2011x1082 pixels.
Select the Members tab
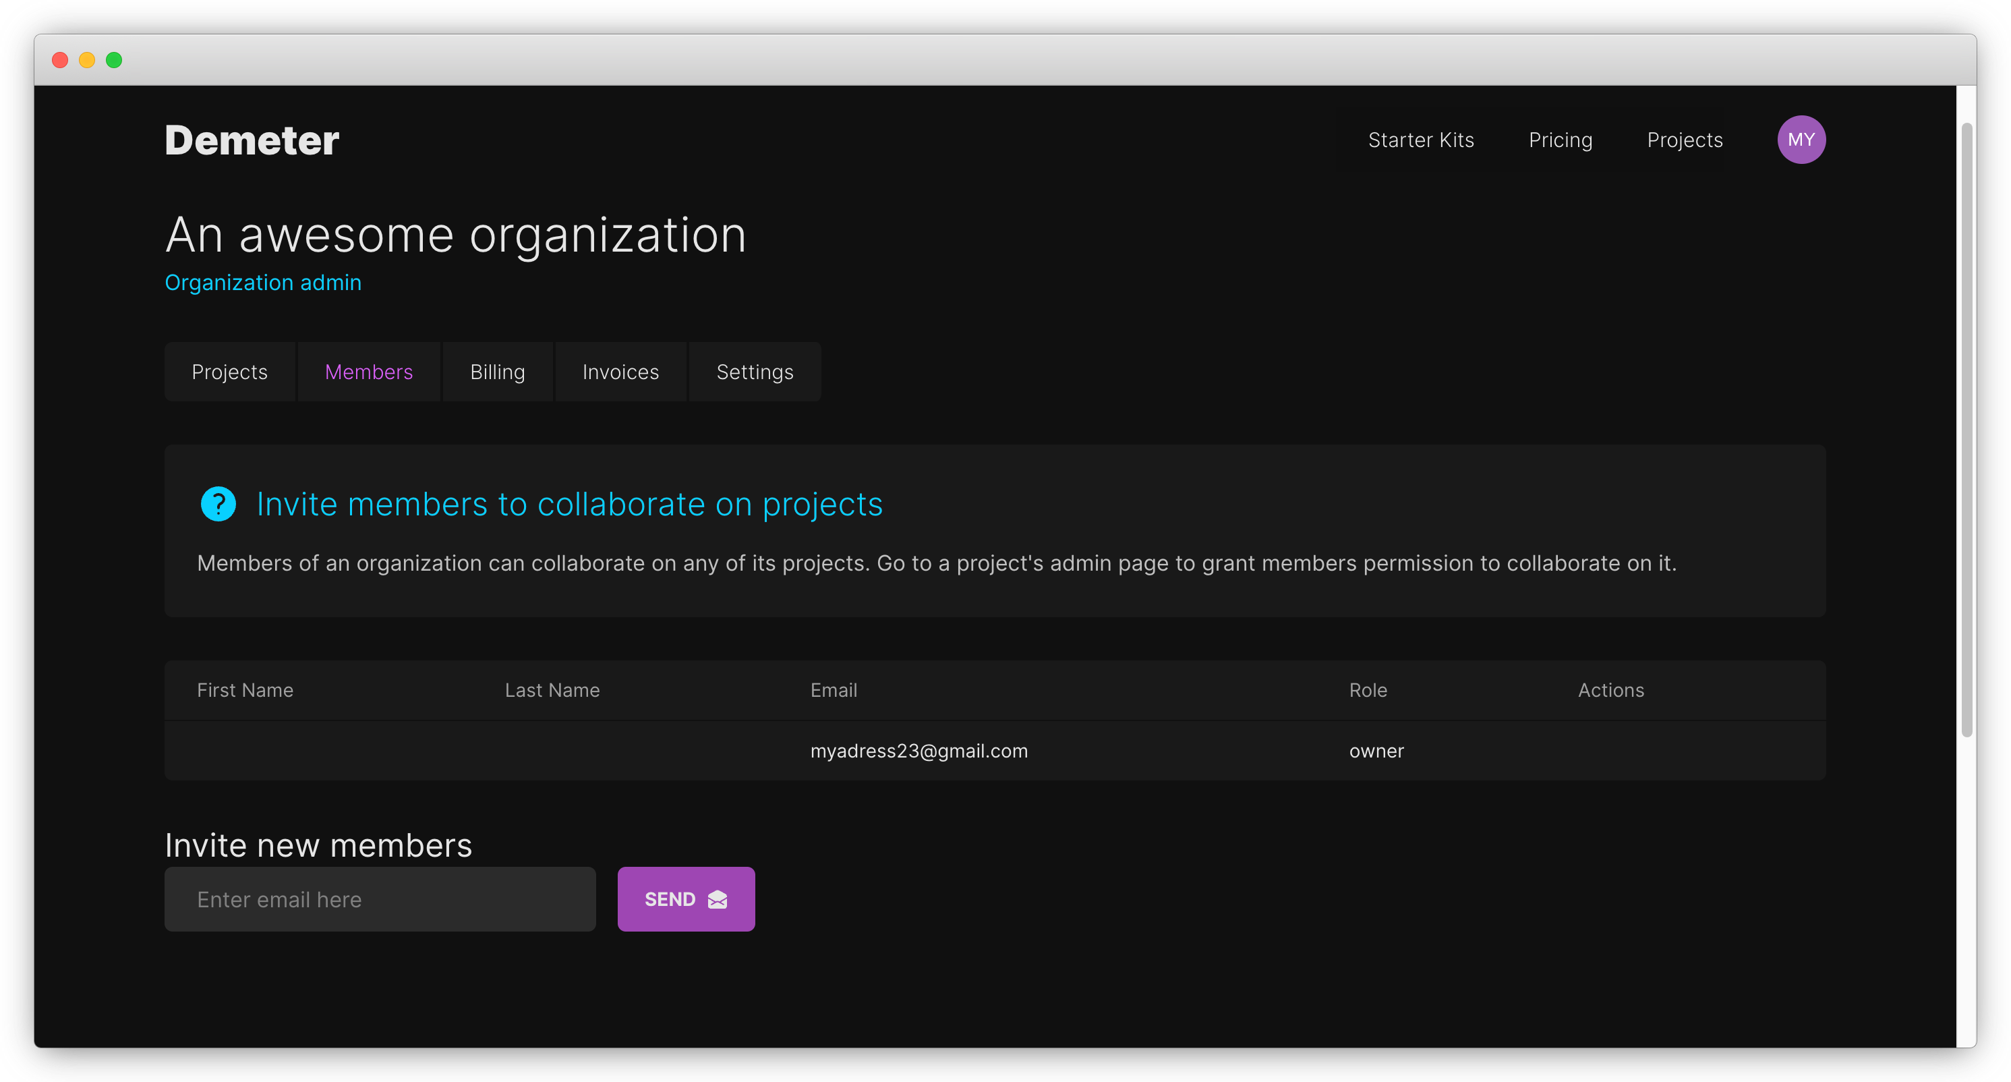pyautogui.click(x=368, y=372)
